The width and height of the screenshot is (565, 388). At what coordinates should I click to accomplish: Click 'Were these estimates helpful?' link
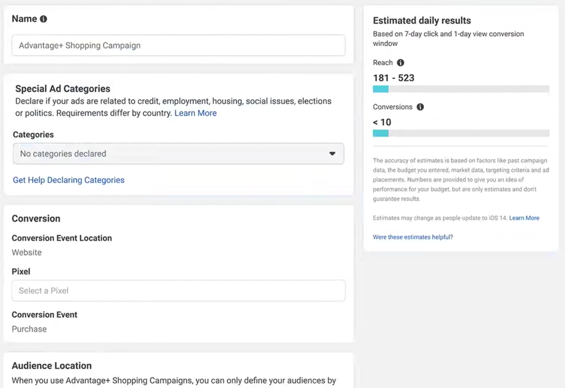click(413, 237)
